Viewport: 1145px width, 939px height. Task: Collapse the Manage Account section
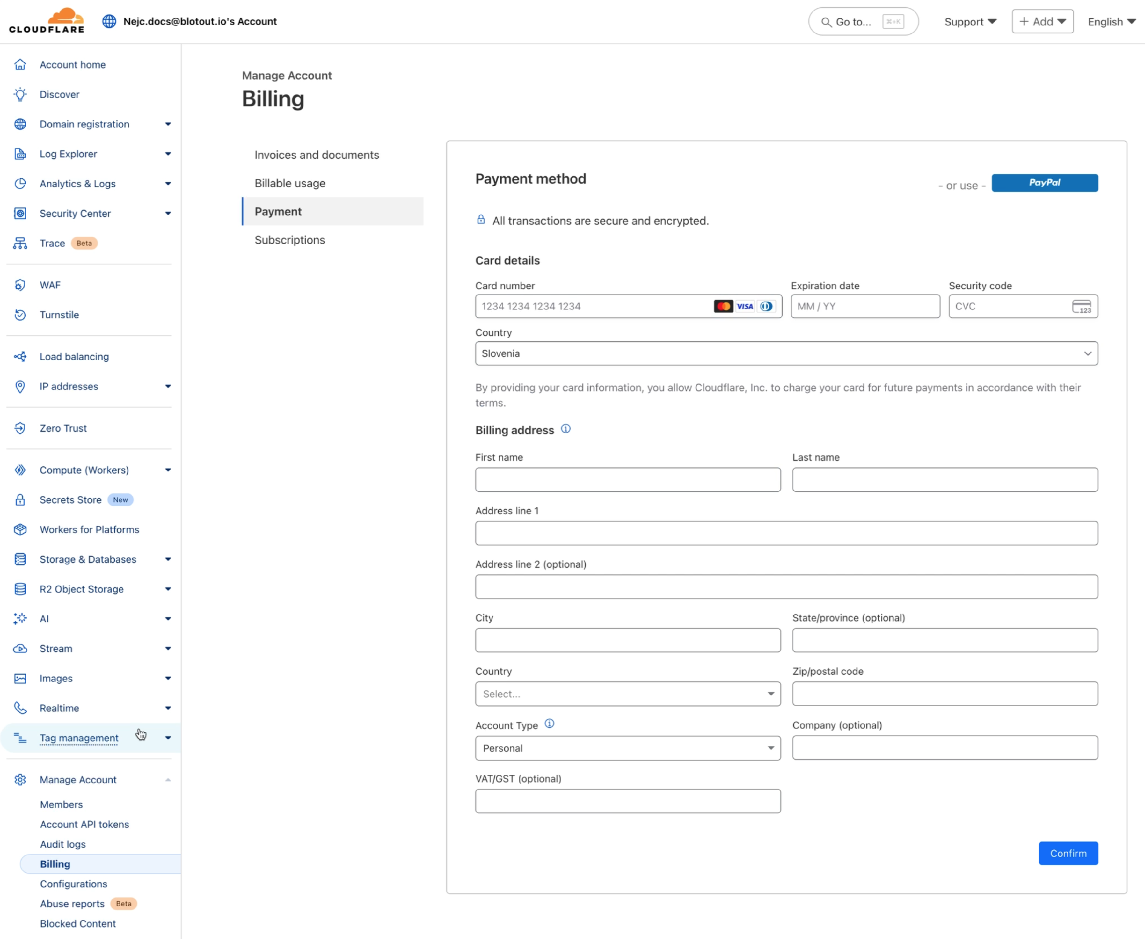(x=168, y=779)
